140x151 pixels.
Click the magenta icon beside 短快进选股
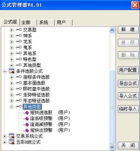[x=27, y=113]
